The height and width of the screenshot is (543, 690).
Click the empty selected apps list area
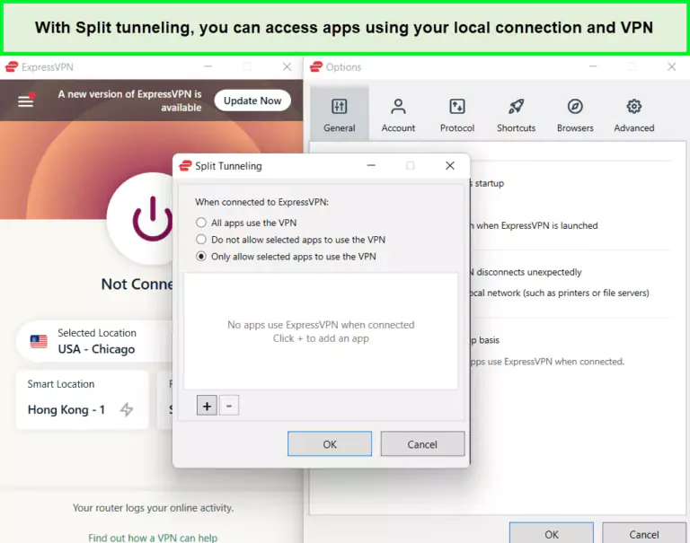[x=321, y=331]
